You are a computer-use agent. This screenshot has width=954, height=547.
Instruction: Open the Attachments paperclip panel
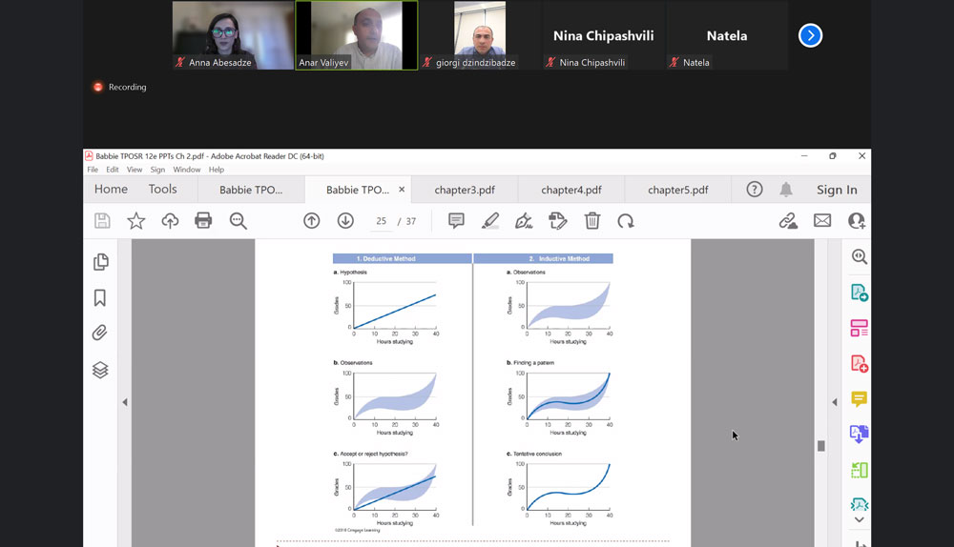click(x=100, y=334)
